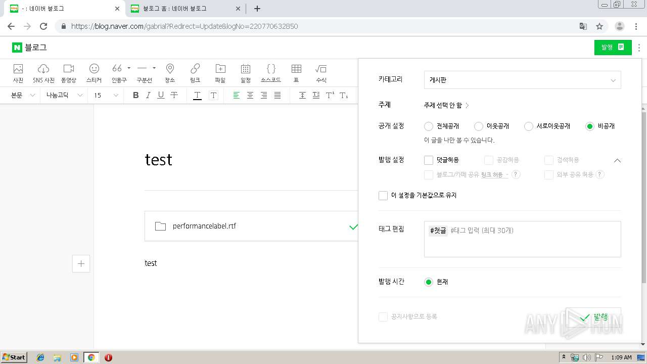Add a video with 동영상

click(69, 73)
